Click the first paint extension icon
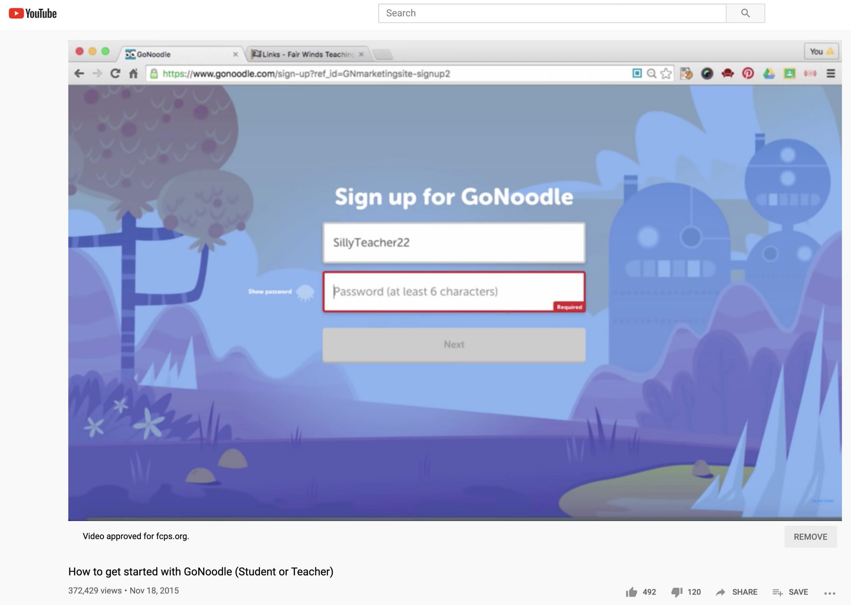This screenshot has width=851, height=605. tap(686, 73)
